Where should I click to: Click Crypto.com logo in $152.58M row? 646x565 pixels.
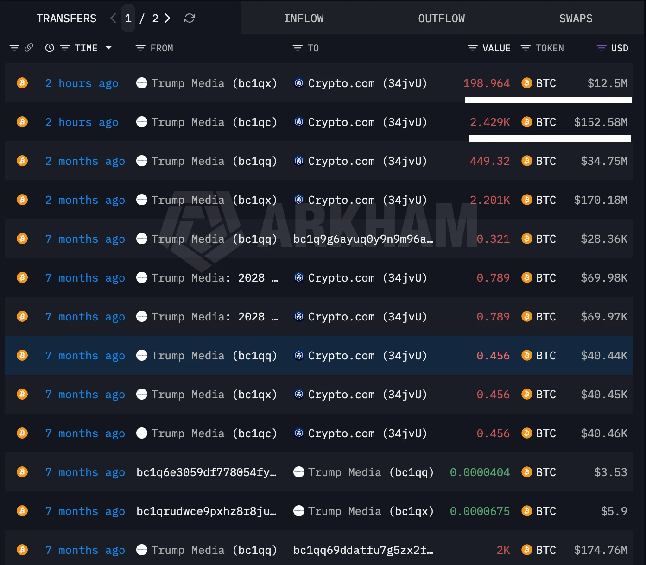click(299, 122)
